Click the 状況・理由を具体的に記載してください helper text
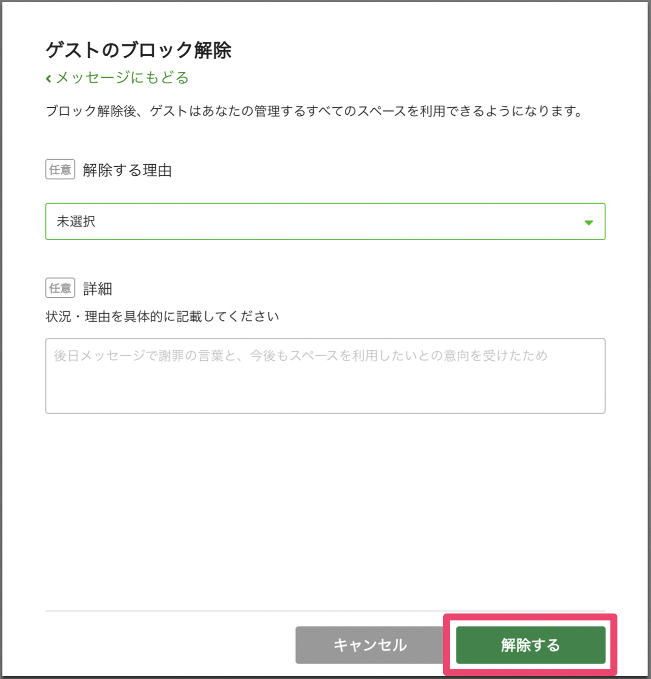This screenshot has width=651, height=679. (x=162, y=317)
